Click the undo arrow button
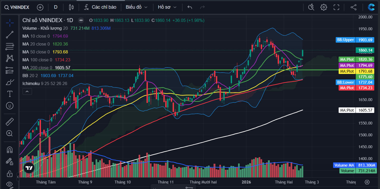 190,7
